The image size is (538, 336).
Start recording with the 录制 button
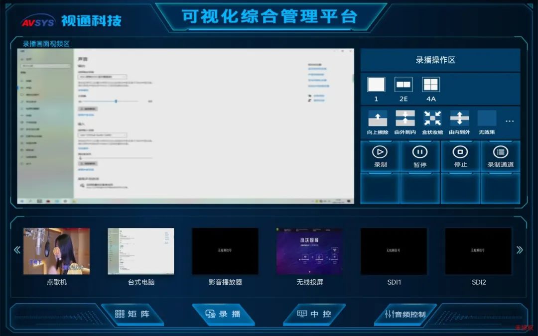[380, 156]
